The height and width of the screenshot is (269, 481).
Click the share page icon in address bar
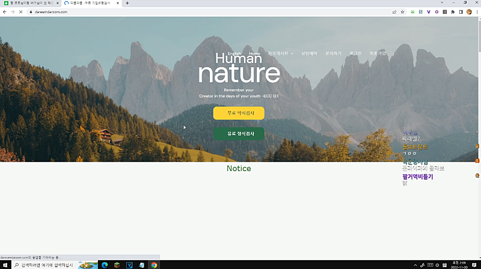394,12
